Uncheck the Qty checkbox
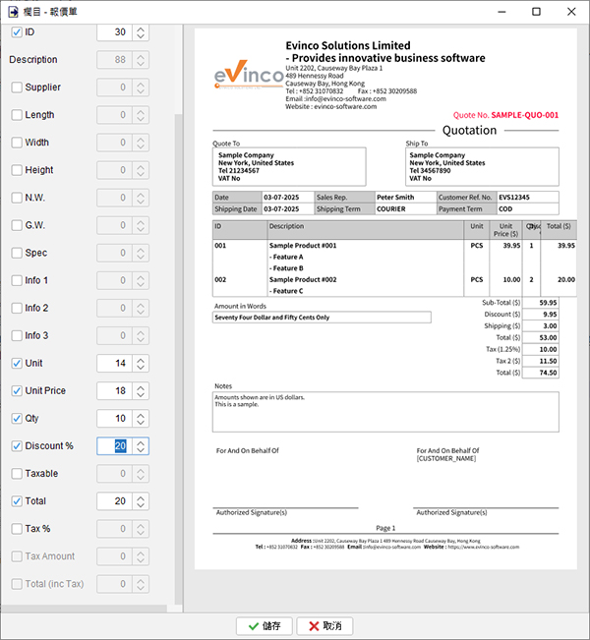590x640 pixels. (x=17, y=419)
